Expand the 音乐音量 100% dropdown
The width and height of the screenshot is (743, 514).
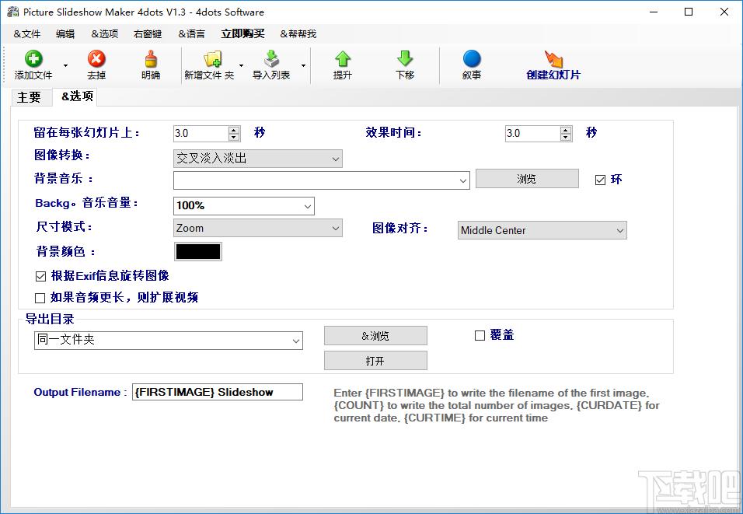point(308,206)
